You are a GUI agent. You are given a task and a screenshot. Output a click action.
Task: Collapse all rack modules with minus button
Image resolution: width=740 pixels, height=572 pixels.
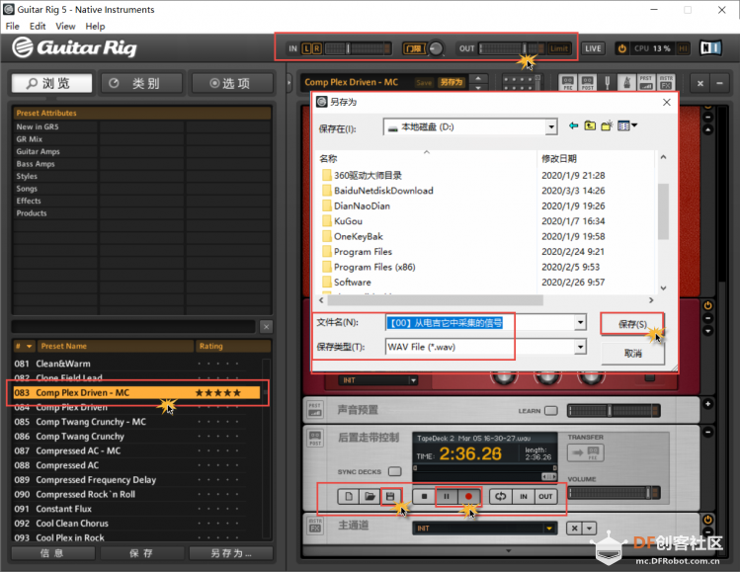tap(719, 84)
